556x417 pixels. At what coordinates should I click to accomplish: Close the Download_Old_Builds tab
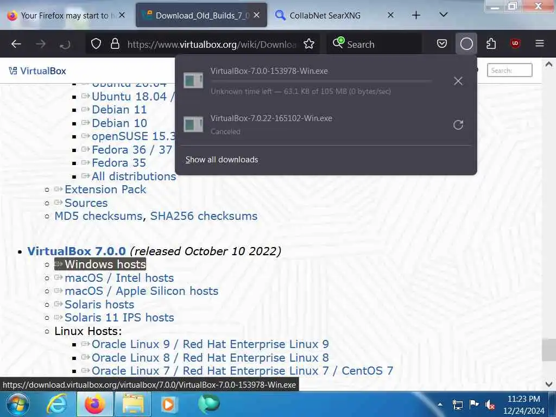point(257,15)
